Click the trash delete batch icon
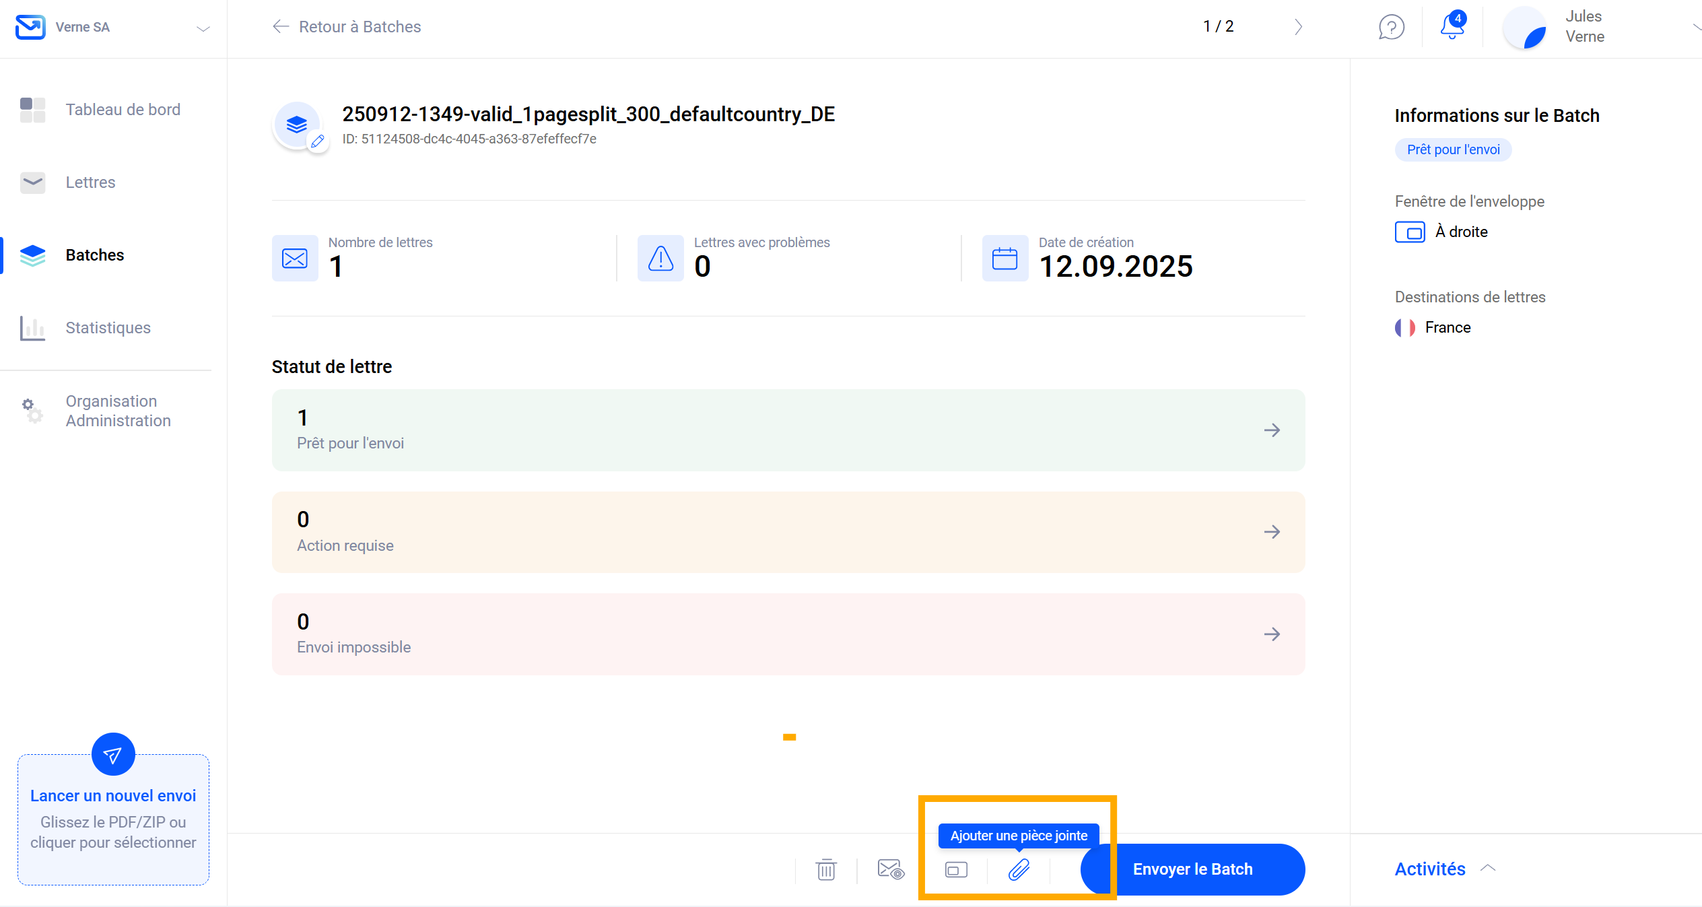This screenshot has width=1702, height=907. pos(825,869)
